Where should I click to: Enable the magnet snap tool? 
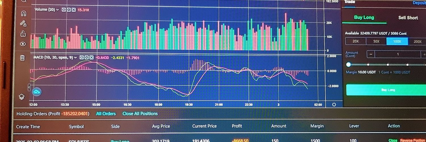(24, 13)
